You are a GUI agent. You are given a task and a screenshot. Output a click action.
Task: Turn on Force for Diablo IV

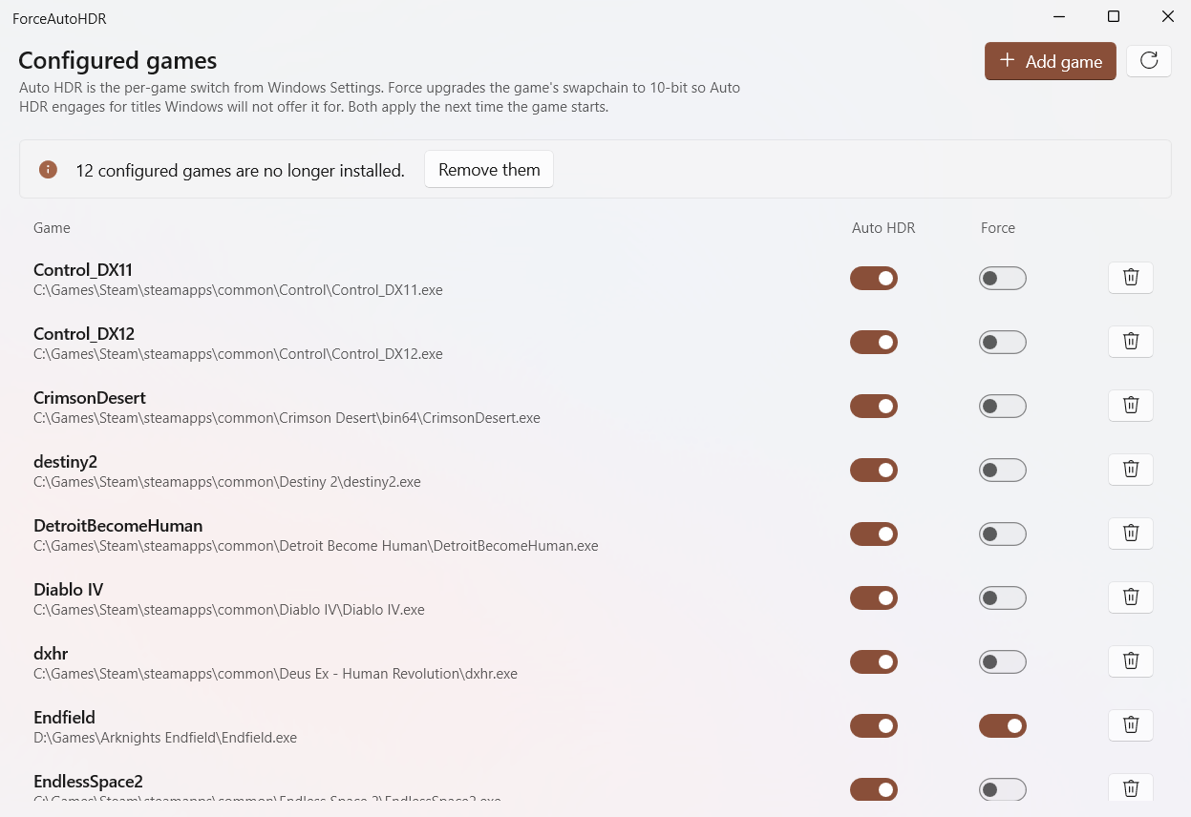click(1003, 598)
